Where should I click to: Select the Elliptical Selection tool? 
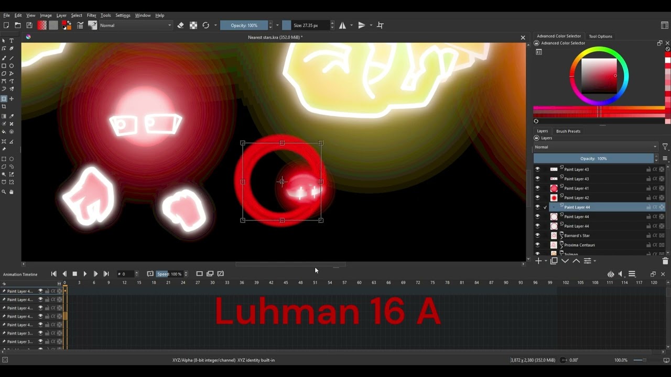[12, 159]
